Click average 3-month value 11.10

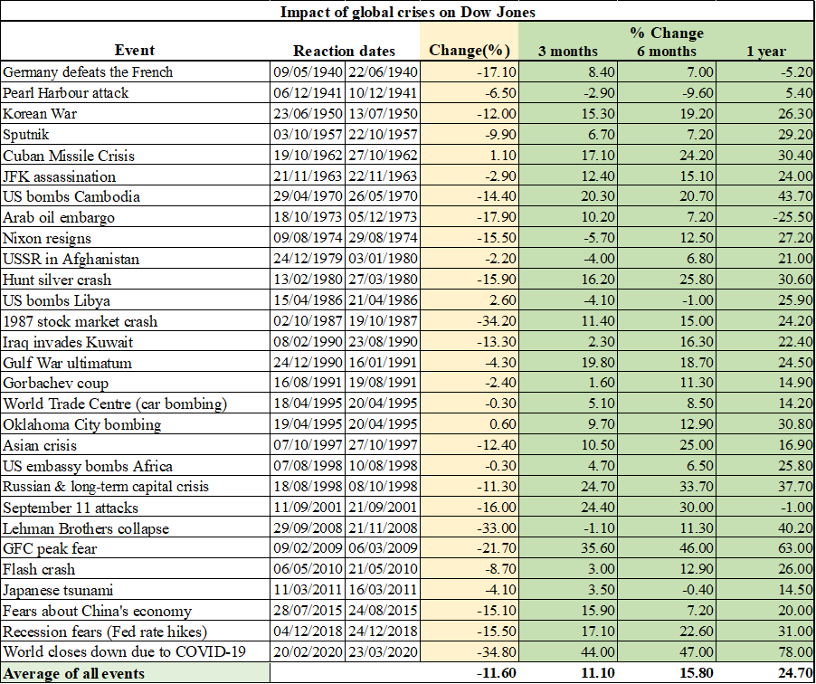point(597,673)
